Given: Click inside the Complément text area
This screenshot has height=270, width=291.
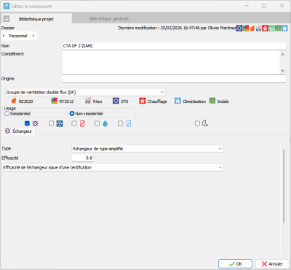Looking at the screenshot, I should pyautogui.click(x=171, y=63).
